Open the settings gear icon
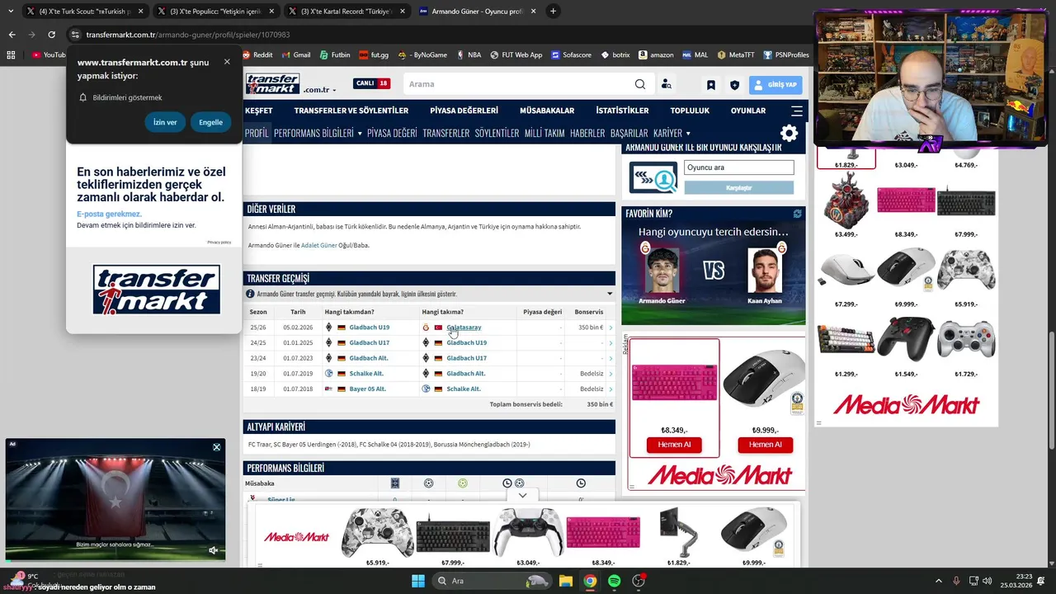The image size is (1056, 594). click(789, 133)
